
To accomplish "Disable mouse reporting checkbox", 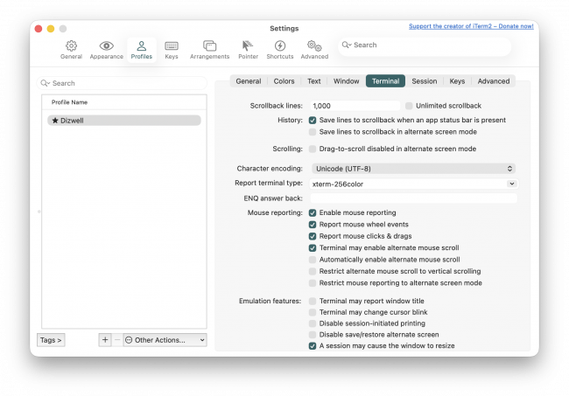I will point(313,212).
